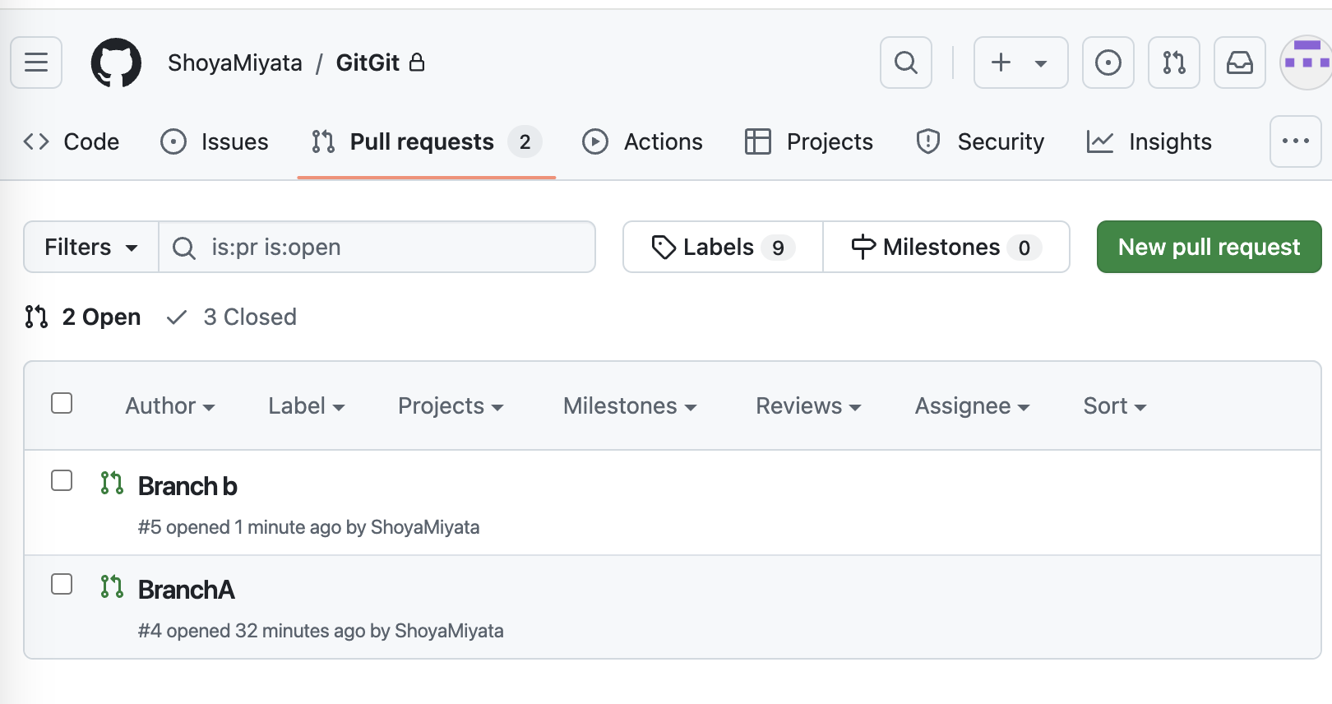Screen dimensions: 1332x704
Task: Open the Sort dropdown
Action: tap(1114, 406)
